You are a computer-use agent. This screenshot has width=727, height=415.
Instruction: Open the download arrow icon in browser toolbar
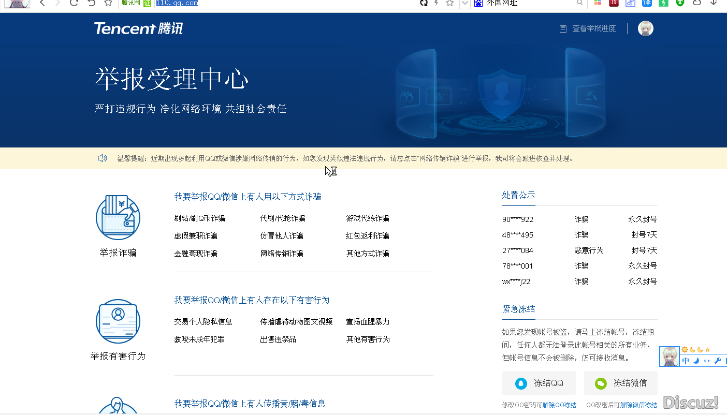pos(714,3)
